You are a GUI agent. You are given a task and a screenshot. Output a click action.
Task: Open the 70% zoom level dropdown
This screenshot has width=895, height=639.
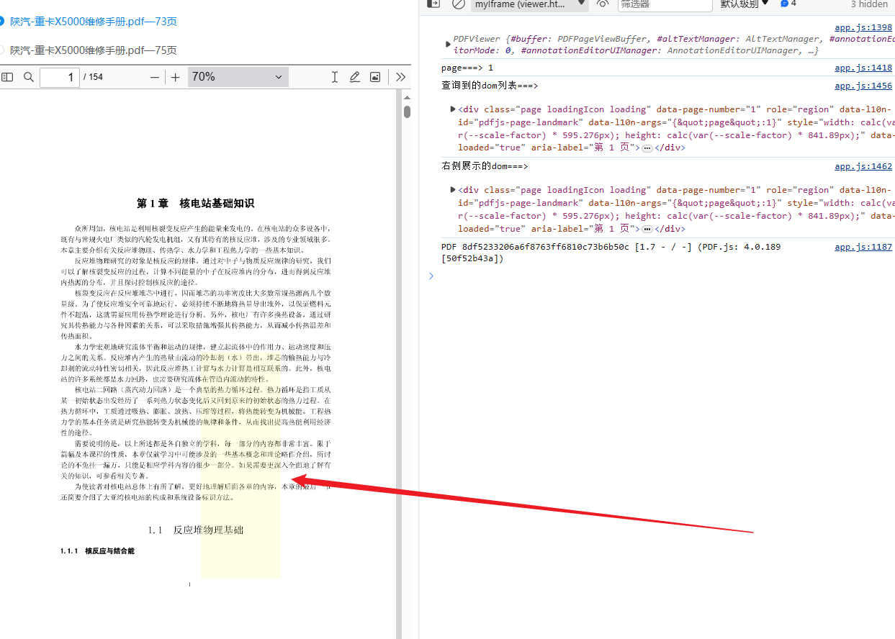tap(238, 77)
